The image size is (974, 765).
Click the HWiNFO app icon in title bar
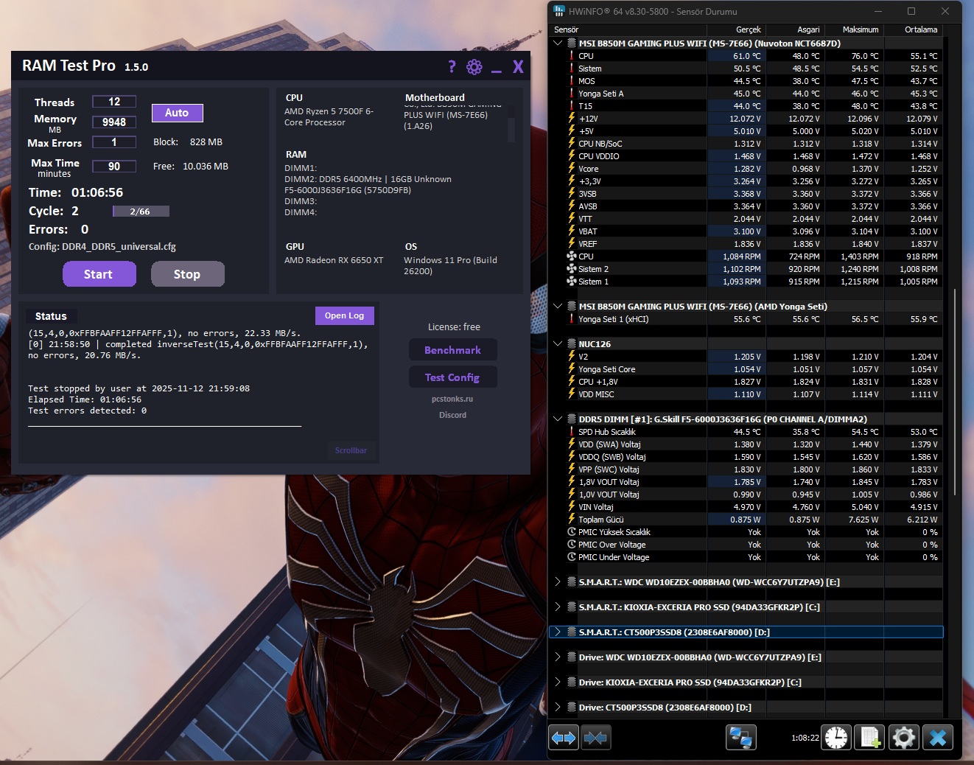pyautogui.click(x=559, y=11)
